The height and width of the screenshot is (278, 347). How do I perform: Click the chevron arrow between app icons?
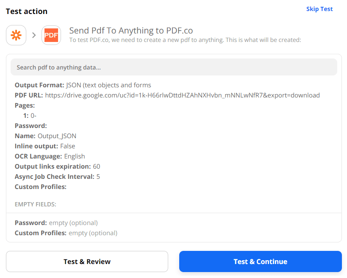(34, 35)
